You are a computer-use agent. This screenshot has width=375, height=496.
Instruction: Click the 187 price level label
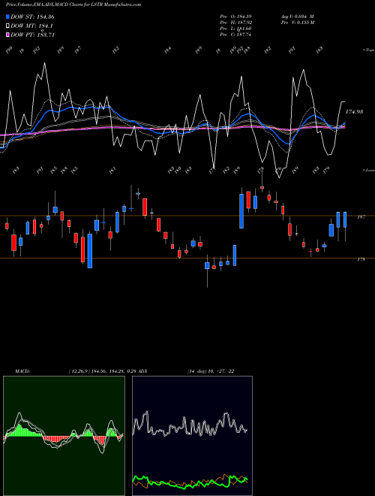coord(361,217)
